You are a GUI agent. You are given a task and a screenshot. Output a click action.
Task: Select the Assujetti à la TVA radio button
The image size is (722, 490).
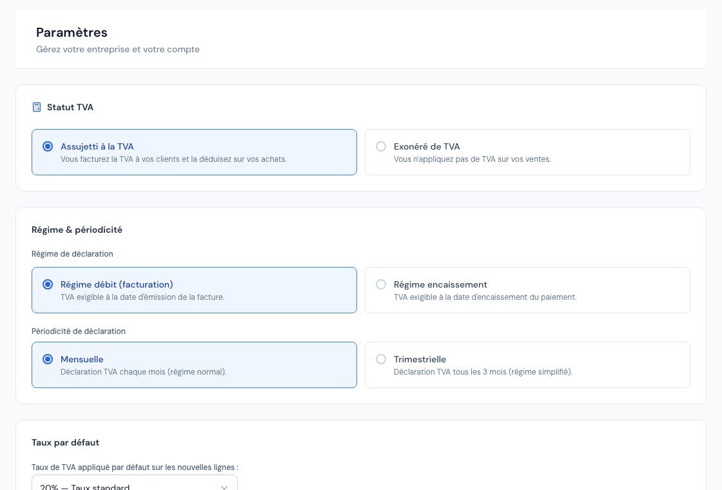point(48,146)
